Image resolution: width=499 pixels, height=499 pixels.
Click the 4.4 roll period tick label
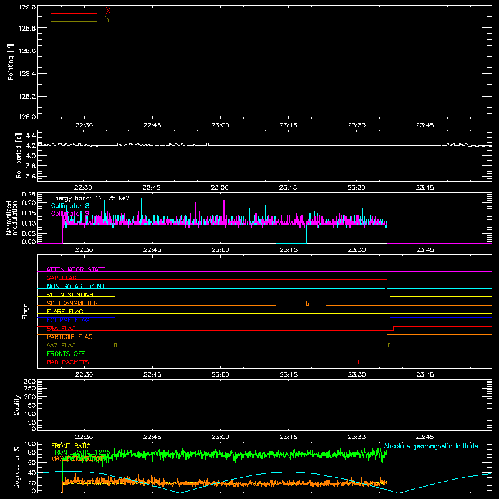pyautogui.click(x=31, y=135)
